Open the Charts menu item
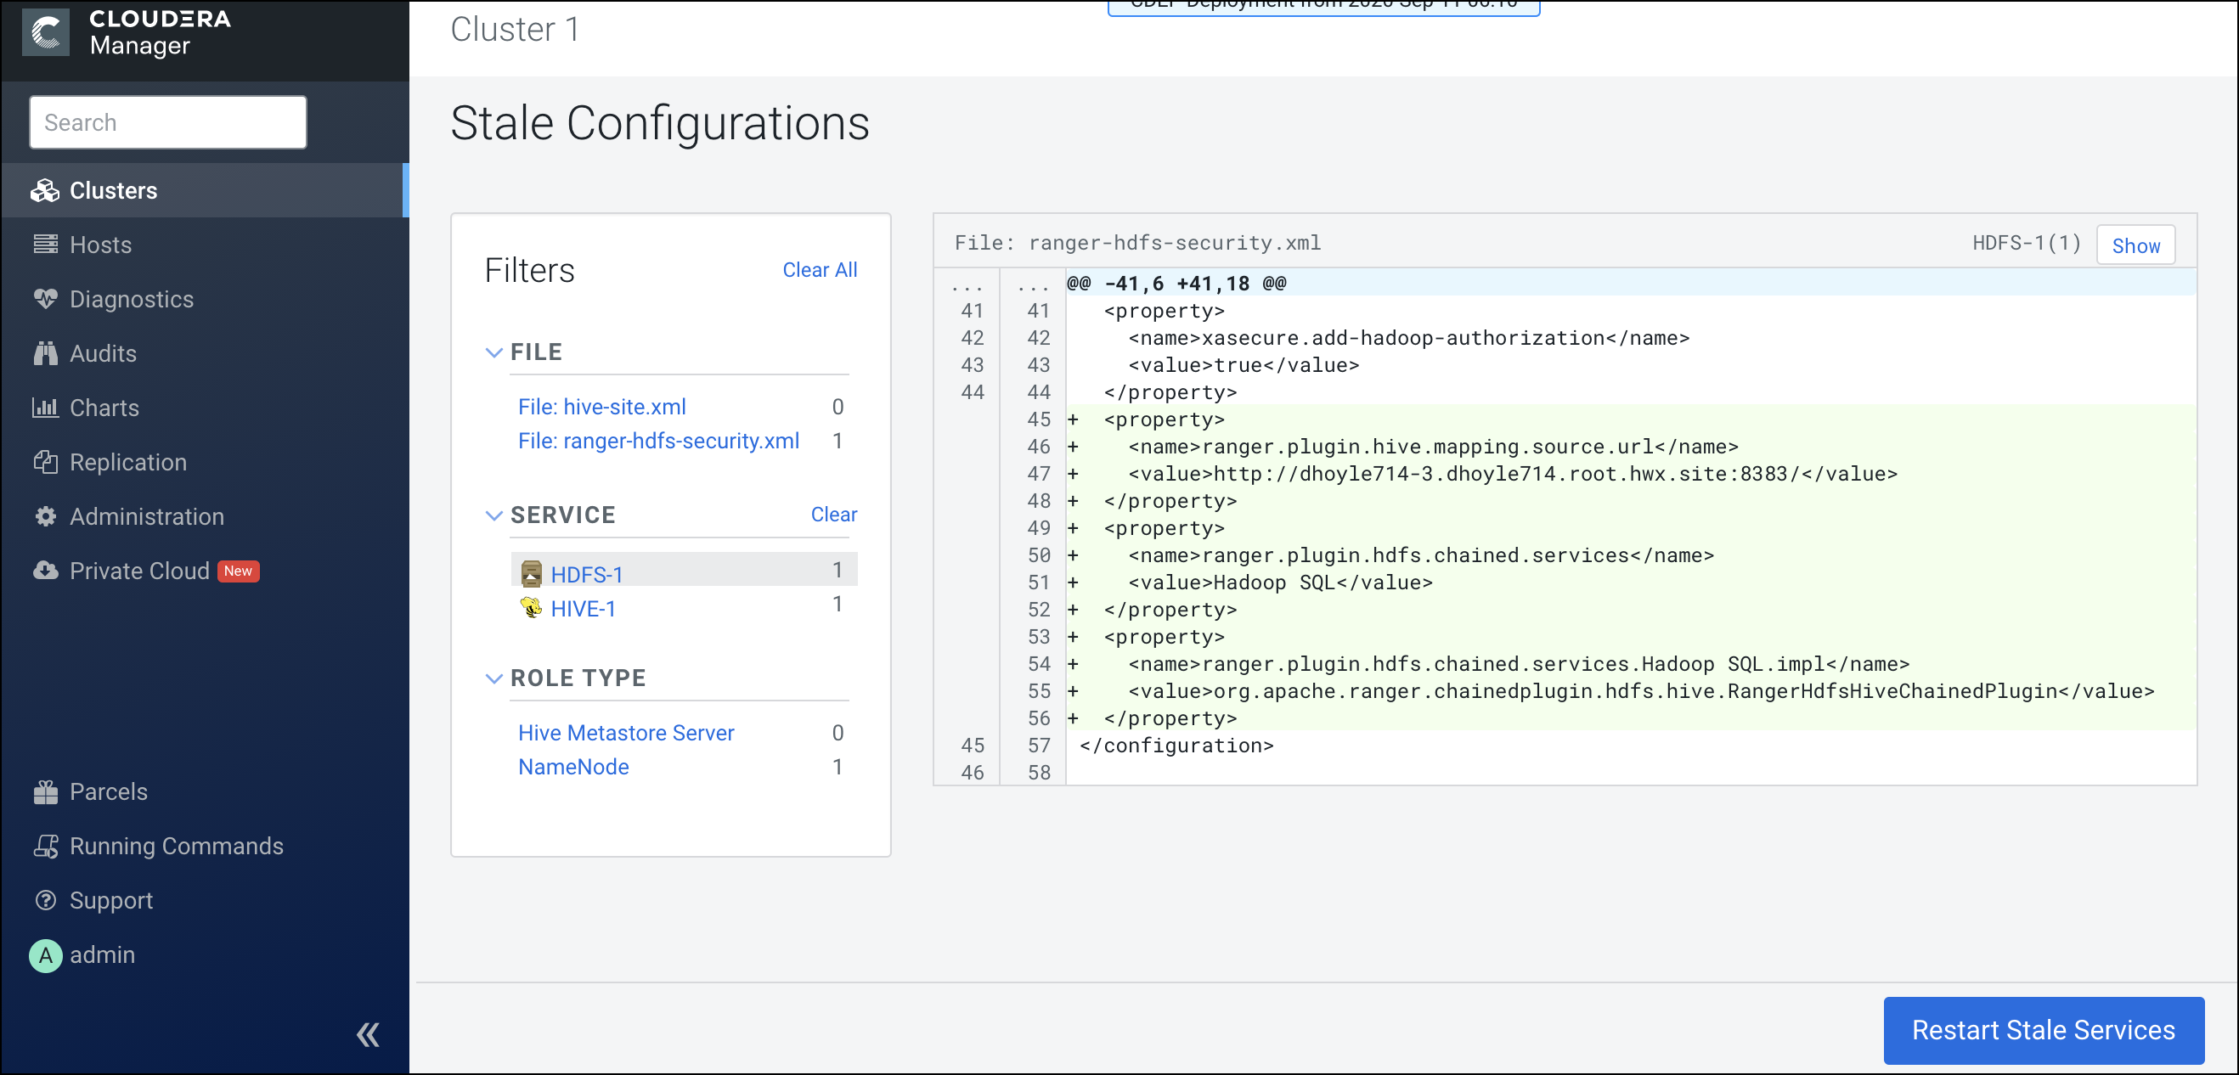The height and width of the screenshot is (1075, 2239). pyautogui.click(x=104, y=408)
